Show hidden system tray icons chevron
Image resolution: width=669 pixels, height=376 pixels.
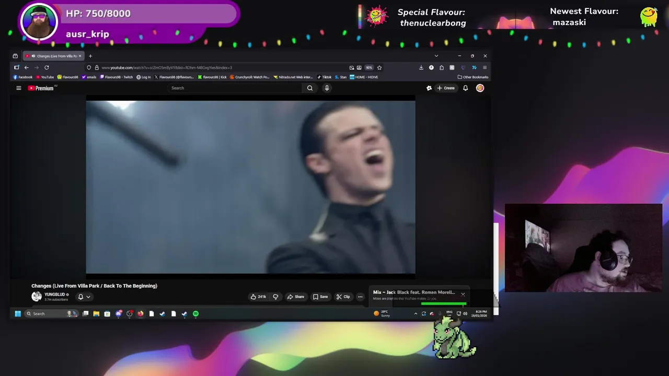416,314
